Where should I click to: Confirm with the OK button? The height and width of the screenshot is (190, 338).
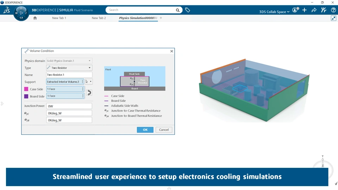145,130
